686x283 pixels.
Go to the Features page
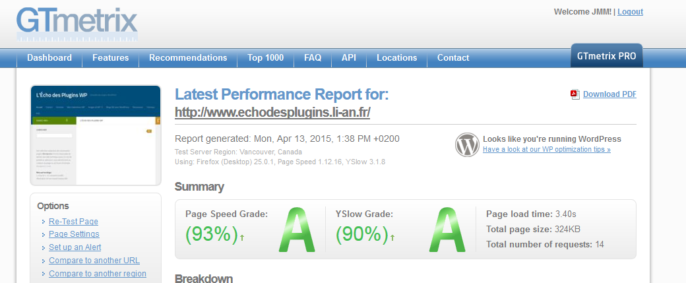tap(111, 57)
